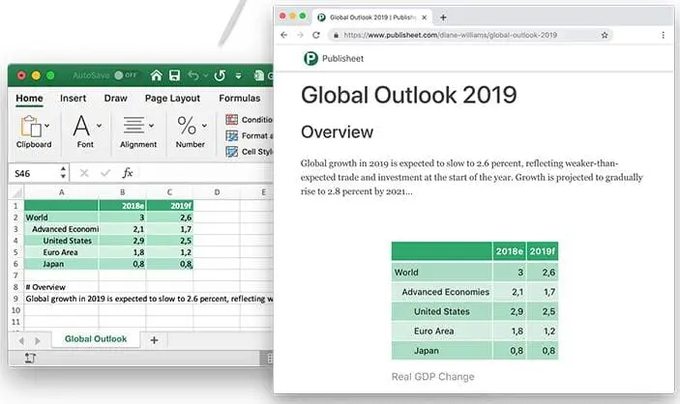Open the Page Layout ribbon tab
The width and height of the screenshot is (680, 404).
point(172,99)
